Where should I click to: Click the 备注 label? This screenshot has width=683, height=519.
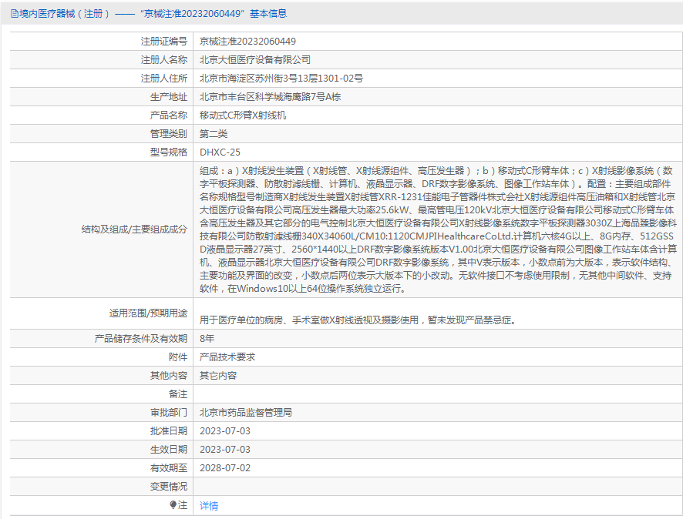(178, 394)
